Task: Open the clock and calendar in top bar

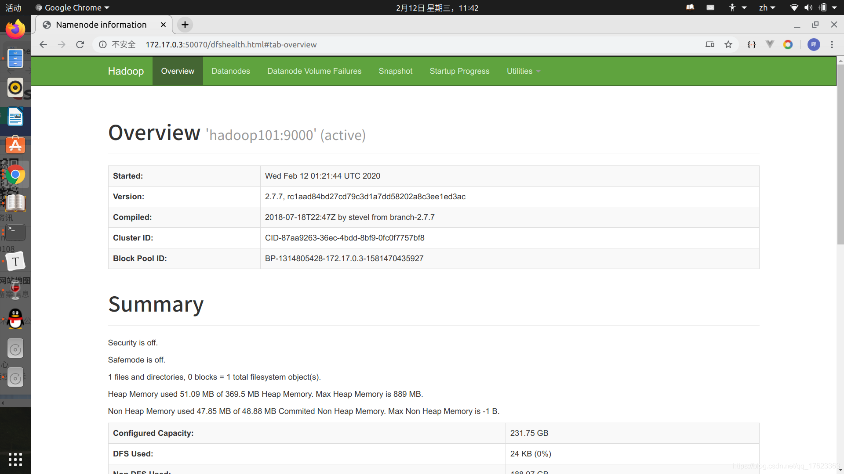Action: click(x=437, y=7)
